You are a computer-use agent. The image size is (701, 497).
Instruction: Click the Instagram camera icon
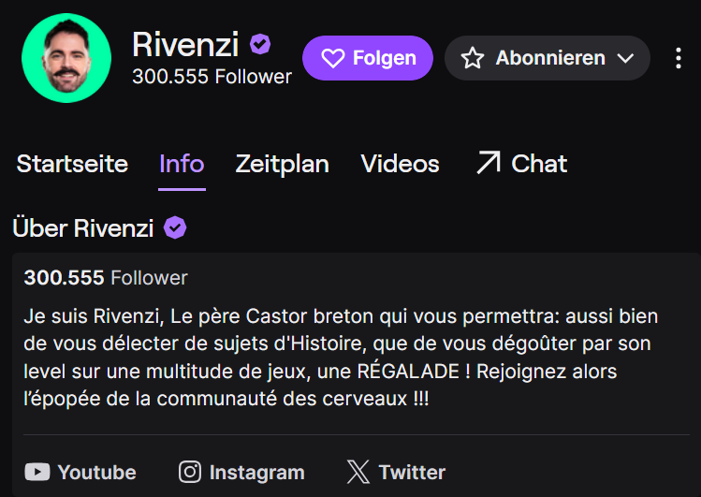(x=190, y=472)
